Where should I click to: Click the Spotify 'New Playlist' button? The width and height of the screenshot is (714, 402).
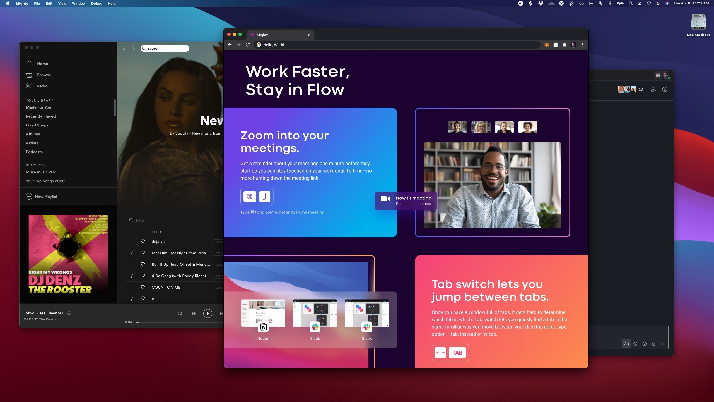pyautogui.click(x=42, y=196)
